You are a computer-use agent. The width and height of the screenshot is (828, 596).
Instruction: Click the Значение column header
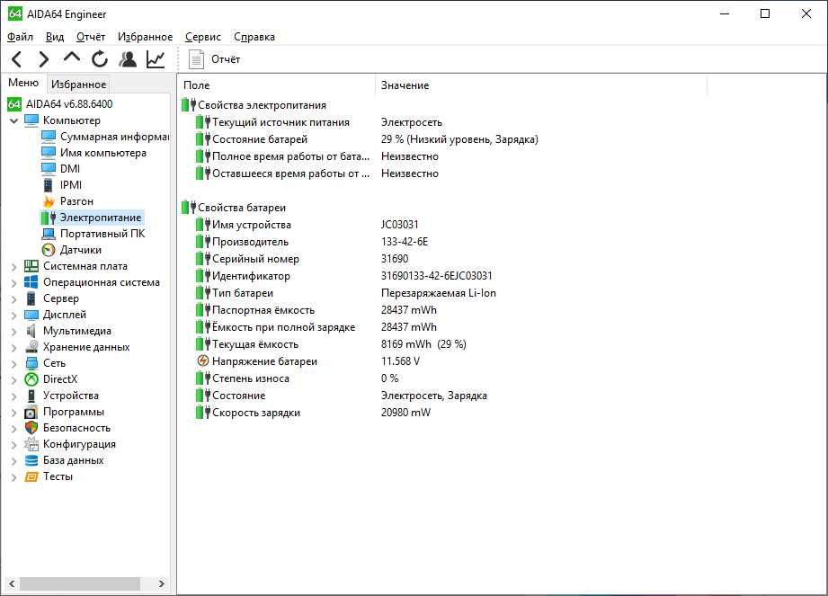(x=541, y=85)
